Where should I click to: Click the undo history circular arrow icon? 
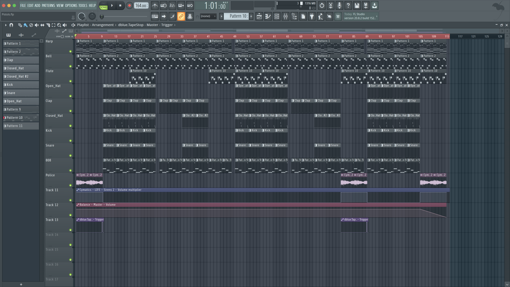[322, 6]
